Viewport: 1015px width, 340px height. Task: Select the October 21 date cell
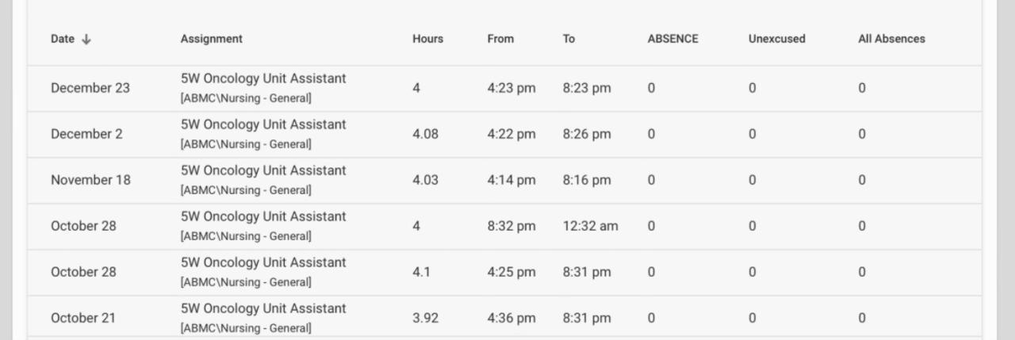click(82, 318)
